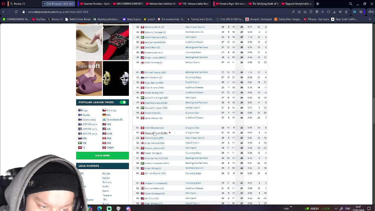Open the NHL league link
375x211 pixels.
coord(107,124)
